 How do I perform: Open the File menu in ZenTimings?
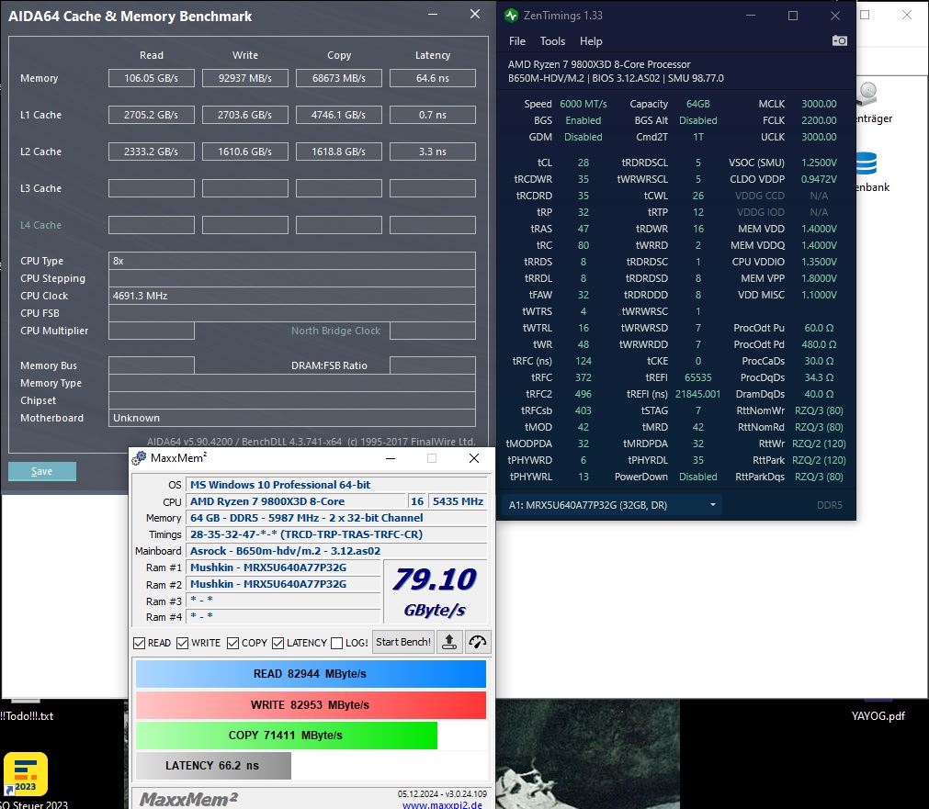[x=517, y=41]
